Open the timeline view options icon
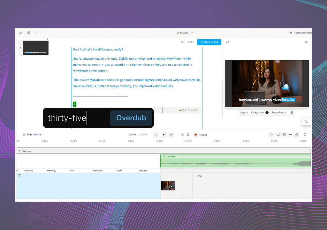This screenshot has height=230, width=327. tap(305, 135)
